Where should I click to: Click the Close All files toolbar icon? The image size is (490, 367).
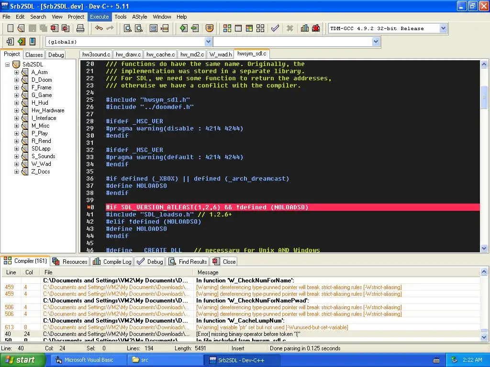coord(66,28)
